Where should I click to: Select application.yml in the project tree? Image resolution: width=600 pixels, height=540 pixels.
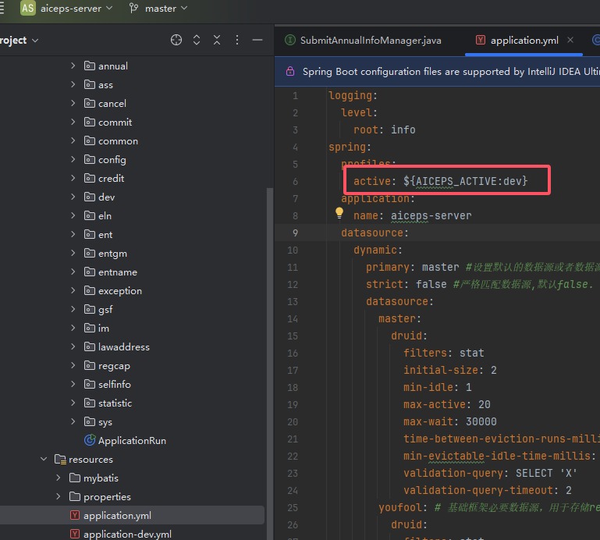pos(117,516)
